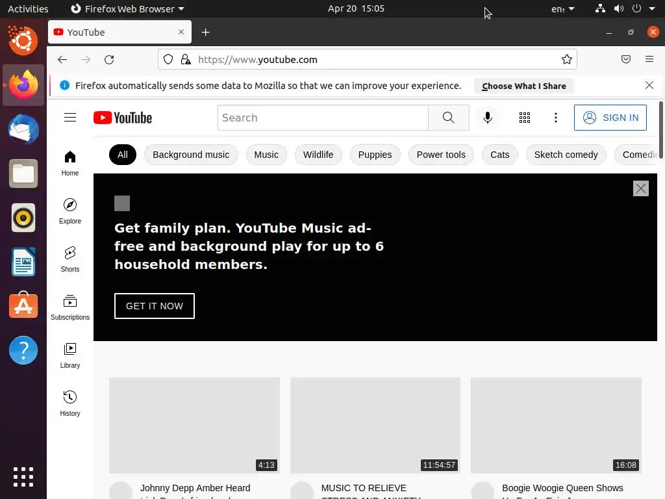Open Library in the sidebar

[x=70, y=355]
